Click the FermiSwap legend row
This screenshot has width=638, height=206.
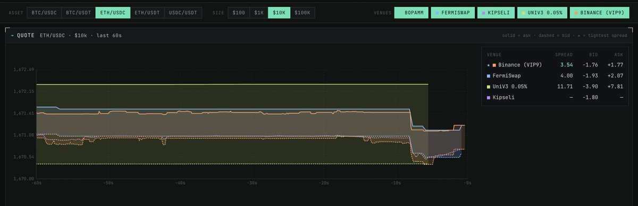pyautogui.click(x=555, y=76)
